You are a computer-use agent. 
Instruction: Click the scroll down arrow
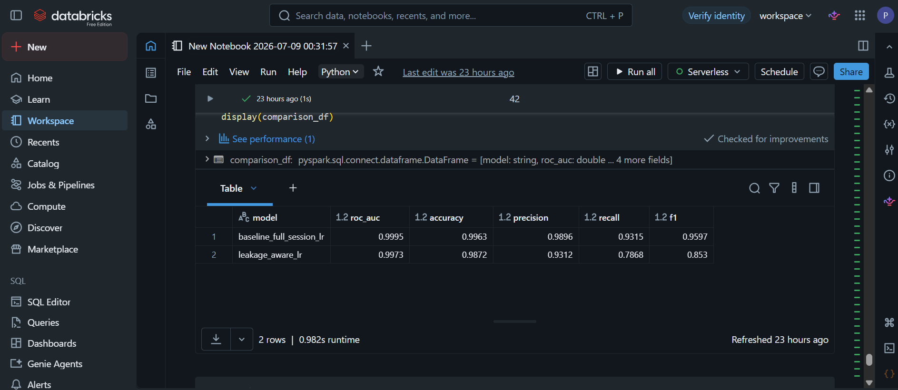(869, 382)
